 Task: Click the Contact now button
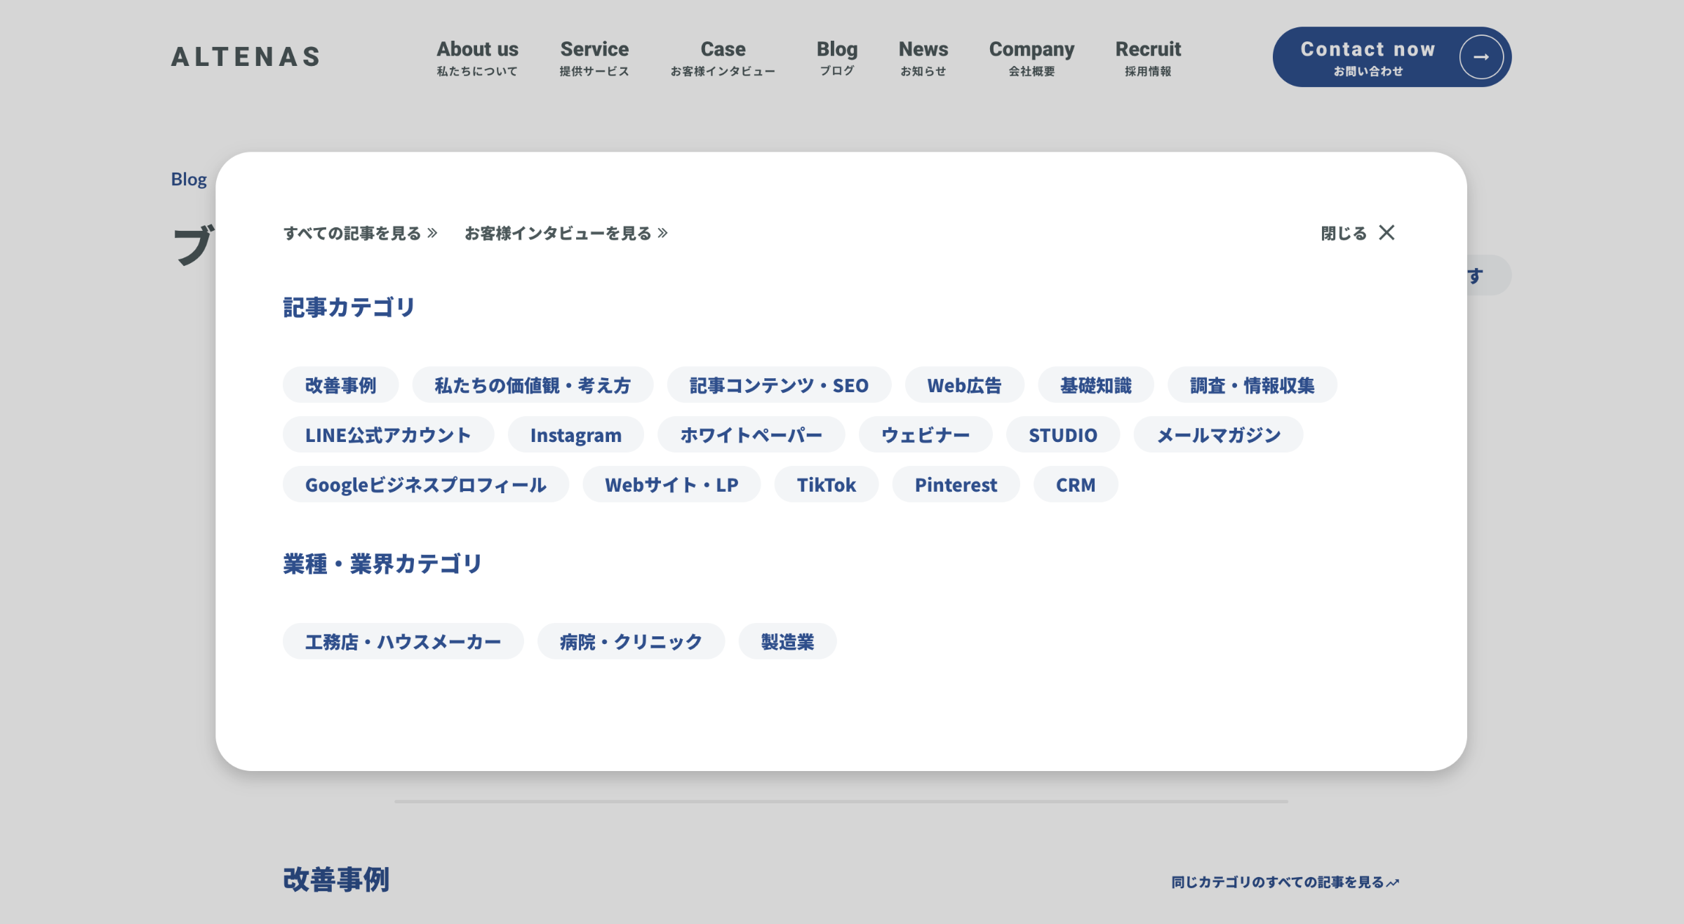coord(1392,57)
